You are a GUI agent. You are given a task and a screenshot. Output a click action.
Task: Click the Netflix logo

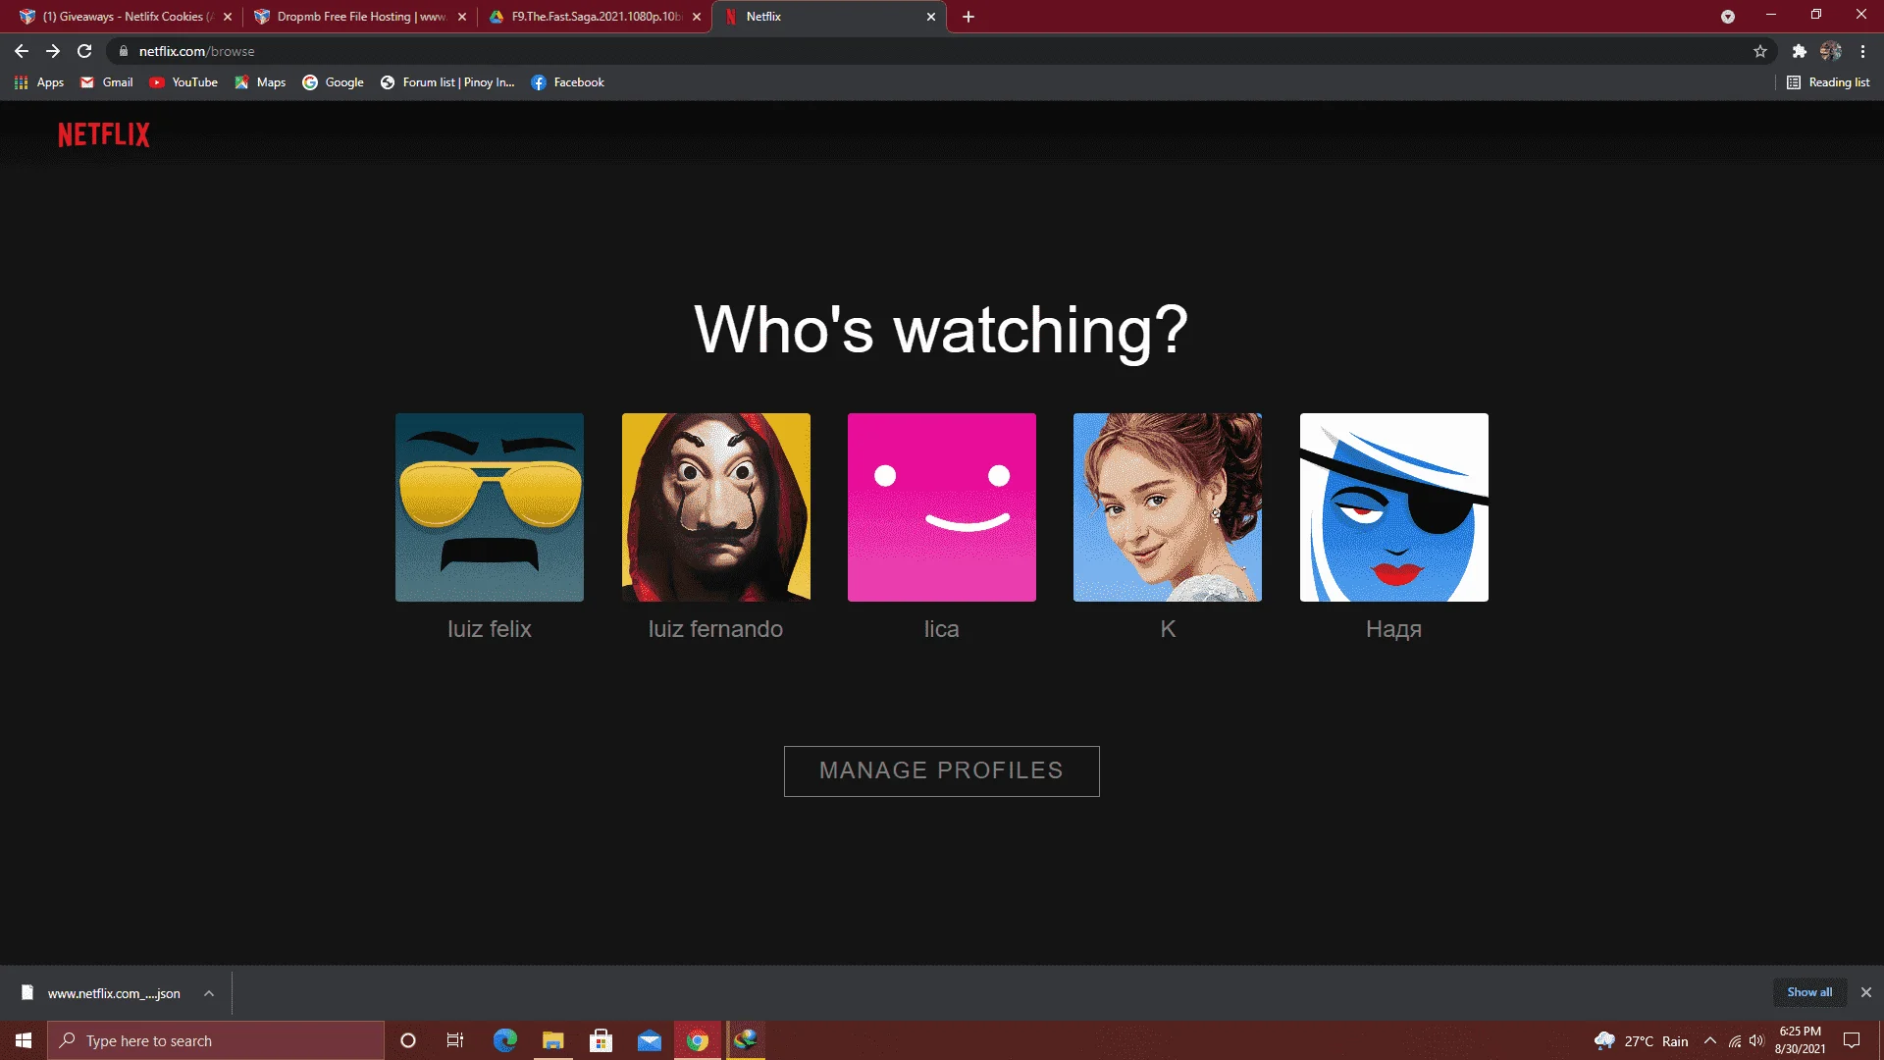click(x=104, y=134)
